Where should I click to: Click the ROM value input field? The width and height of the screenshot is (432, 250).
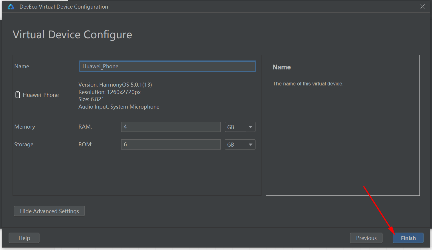coord(171,145)
